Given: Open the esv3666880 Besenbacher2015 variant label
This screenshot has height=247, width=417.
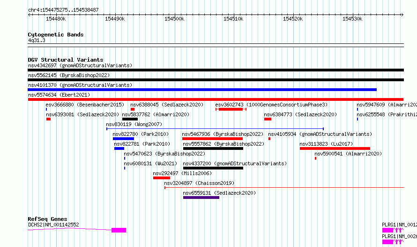Looking at the screenshot, I should [x=85, y=105].
